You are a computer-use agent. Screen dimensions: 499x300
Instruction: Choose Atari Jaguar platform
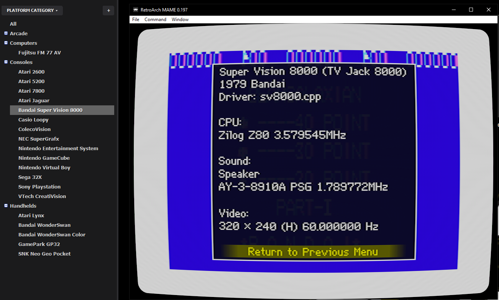pyautogui.click(x=34, y=100)
